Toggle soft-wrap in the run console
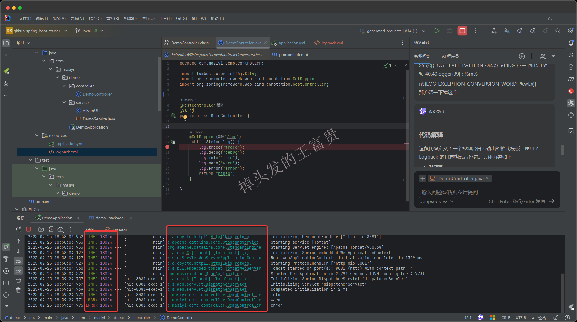 18,261
